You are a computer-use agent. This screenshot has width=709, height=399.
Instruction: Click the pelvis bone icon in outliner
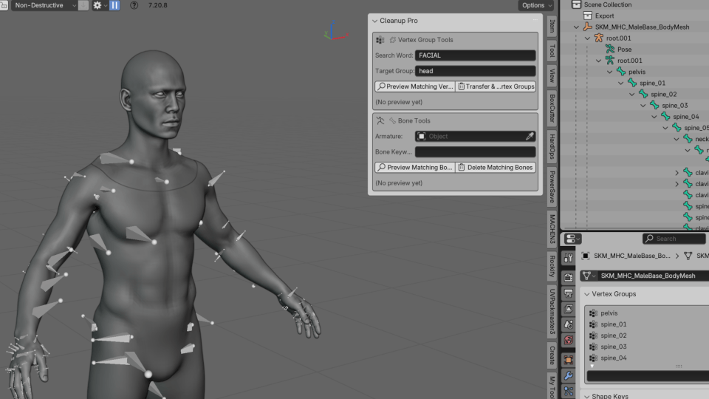pos(621,72)
